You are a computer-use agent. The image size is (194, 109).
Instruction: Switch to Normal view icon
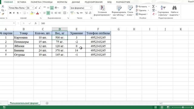[x=156, y=107]
